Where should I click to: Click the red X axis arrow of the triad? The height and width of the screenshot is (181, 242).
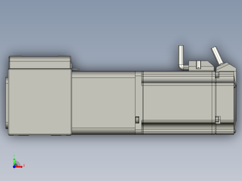[19, 167]
